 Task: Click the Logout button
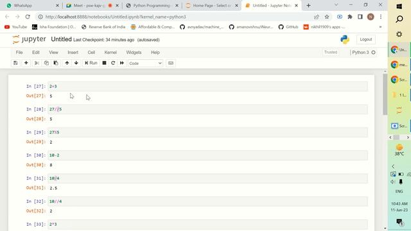click(x=365, y=39)
